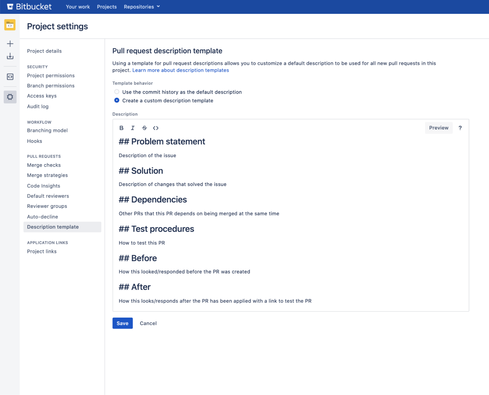The image size is (489, 395).
Task: Open editor help question mark
Action: coord(460,128)
